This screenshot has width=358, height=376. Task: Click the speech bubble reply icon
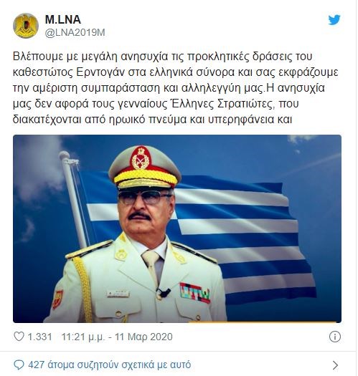[x=19, y=365]
